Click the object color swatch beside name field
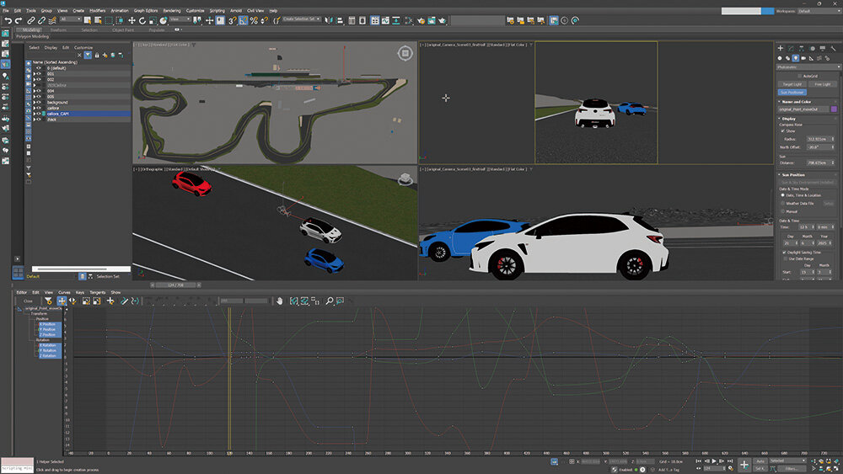This screenshot has height=474, width=843. coord(834,109)
